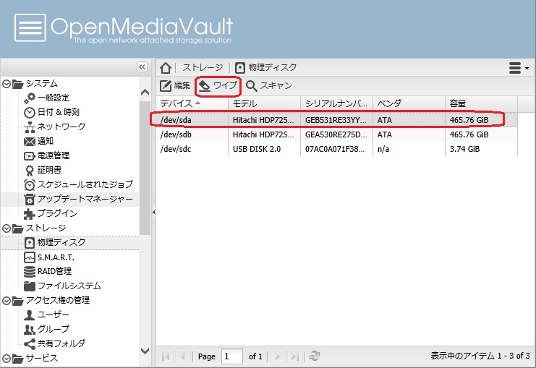Open 電源管理 power management
This screenshot has width=536, height=368.
pos(46,155)
